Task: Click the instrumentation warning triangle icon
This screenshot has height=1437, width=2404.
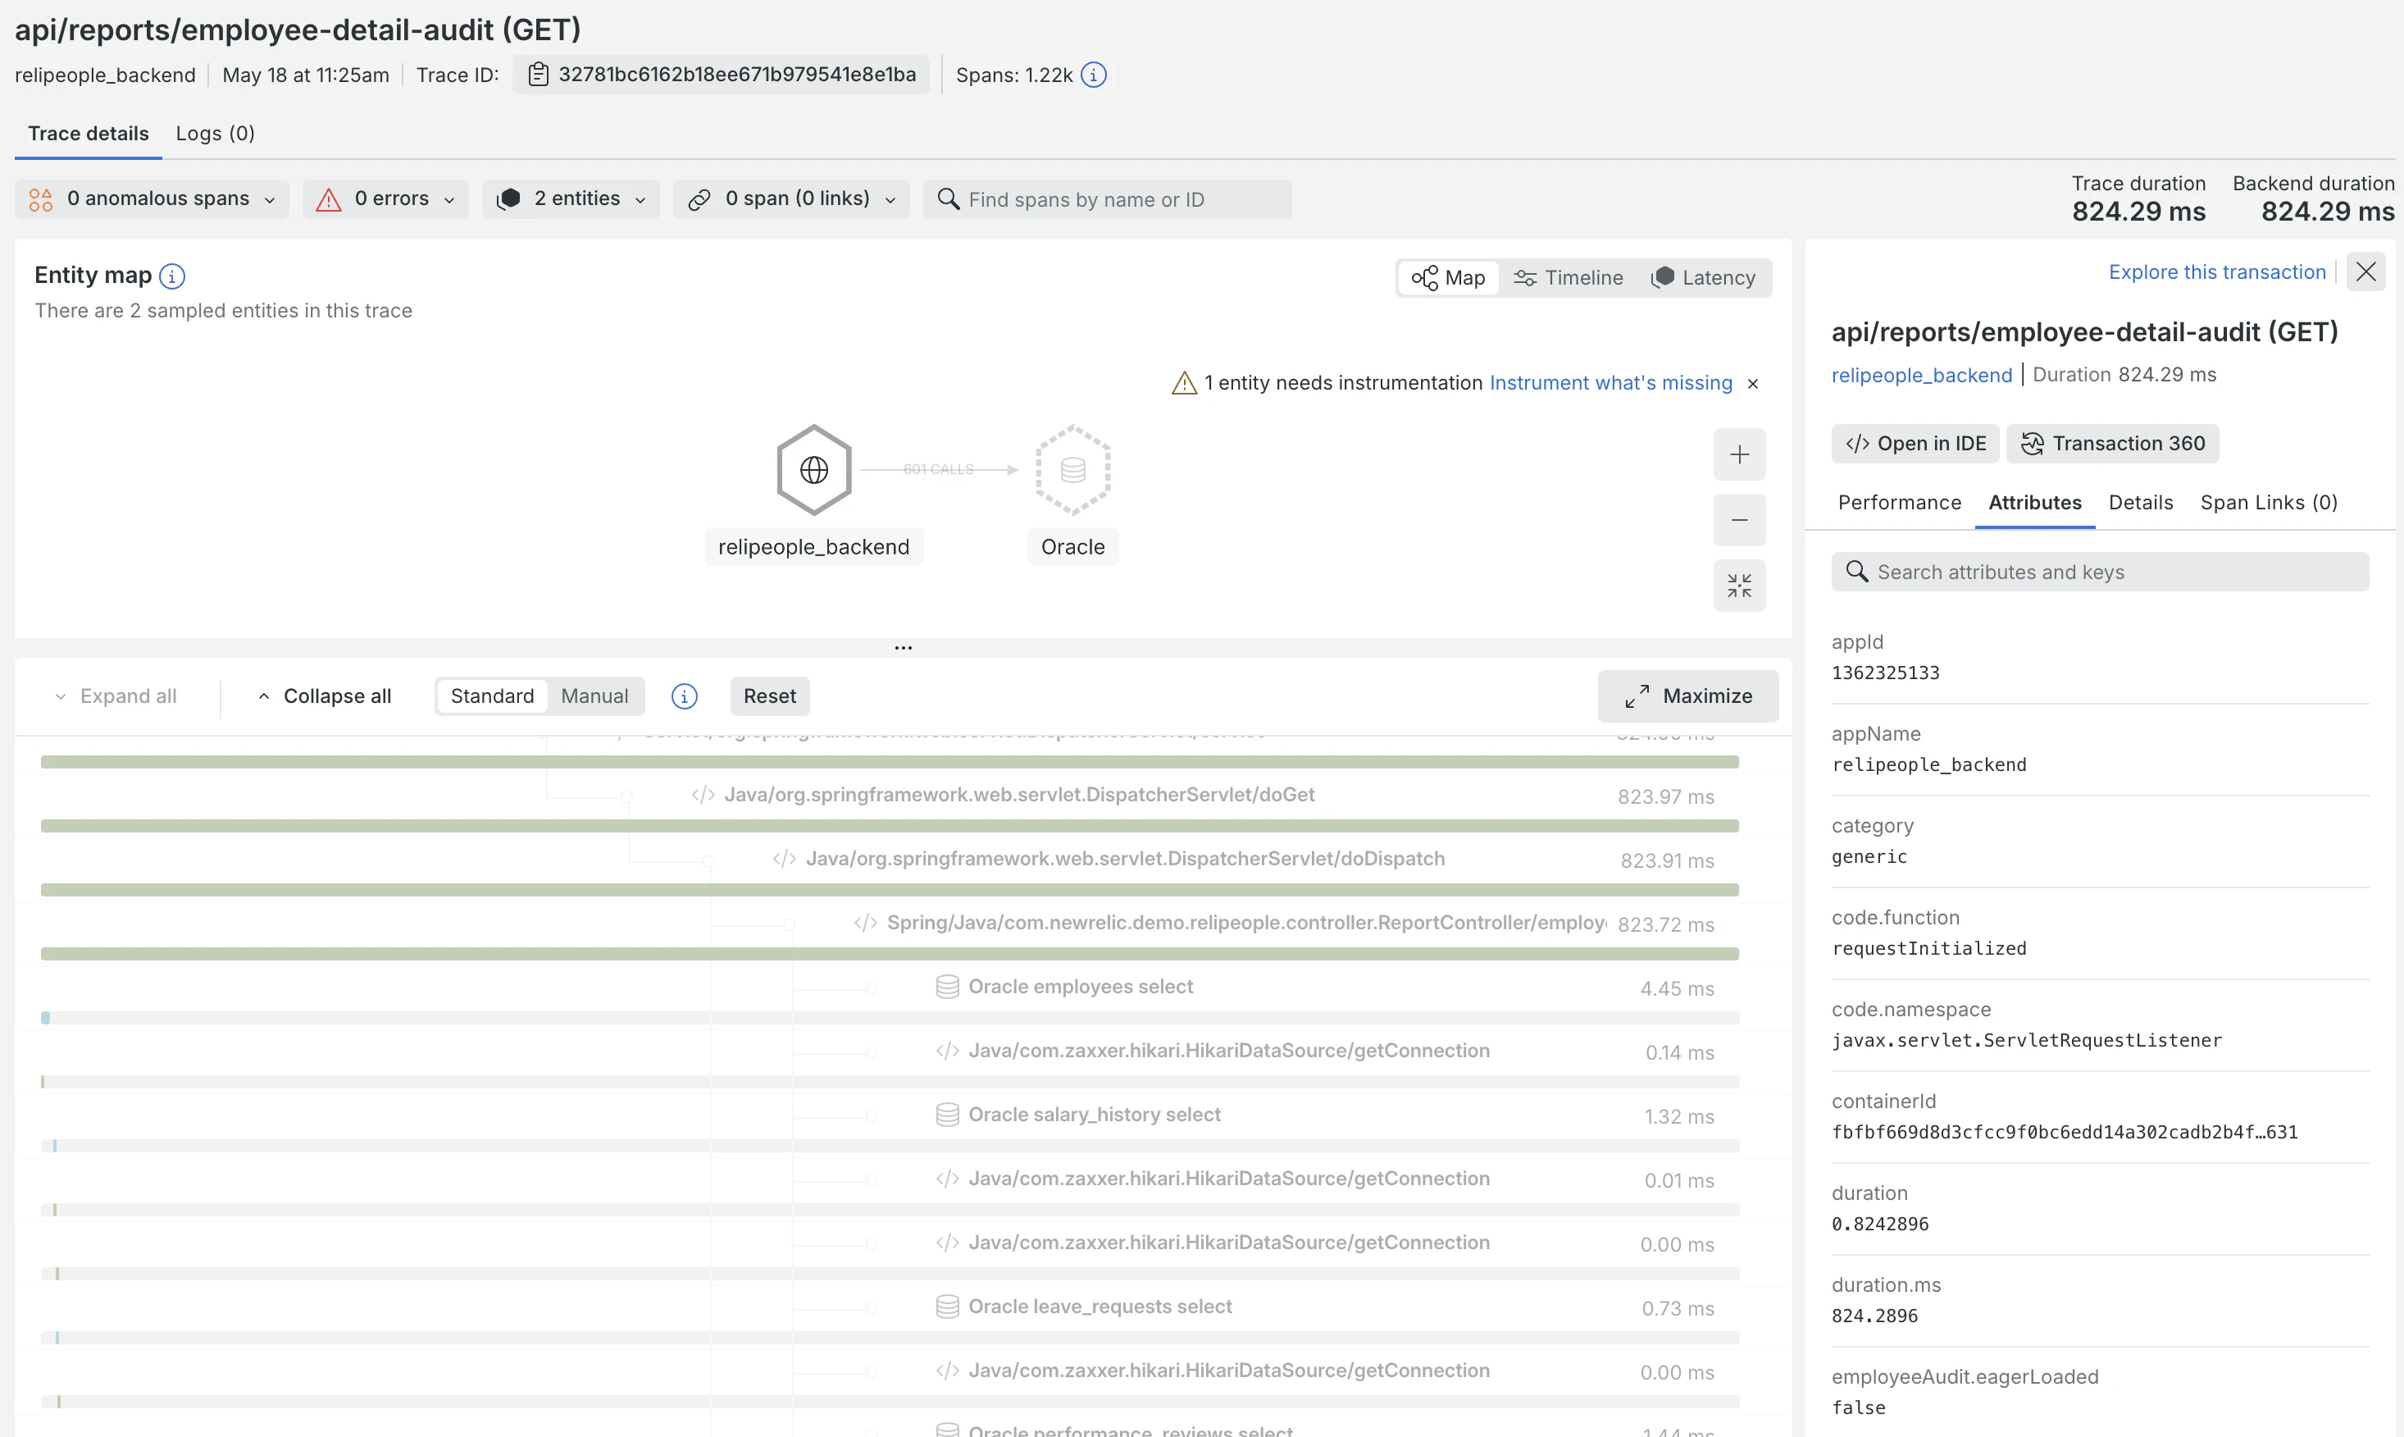Action: 1185,384
